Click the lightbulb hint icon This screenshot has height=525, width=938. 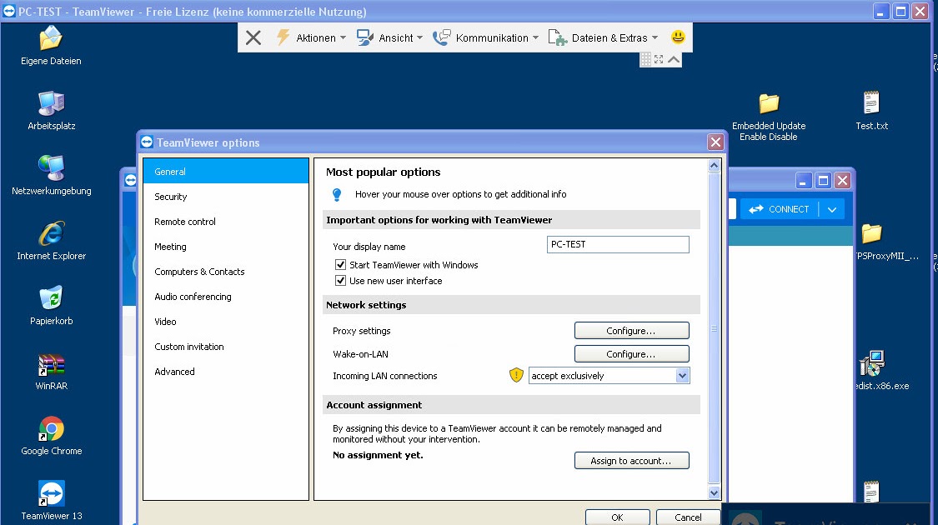tap(337, 194)
